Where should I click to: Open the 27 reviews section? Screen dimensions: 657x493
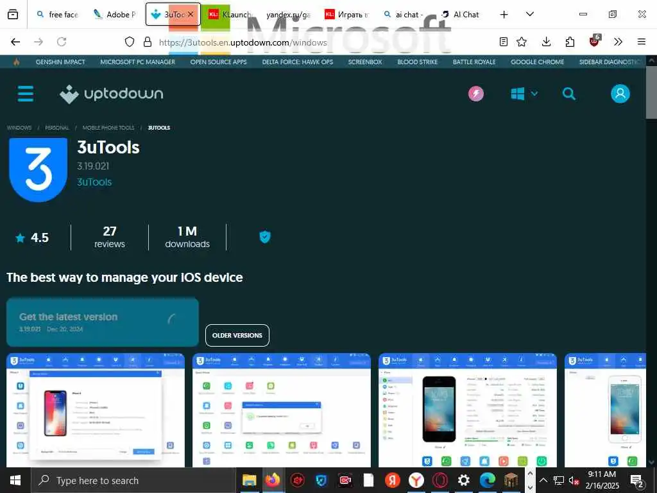(109, 238)
